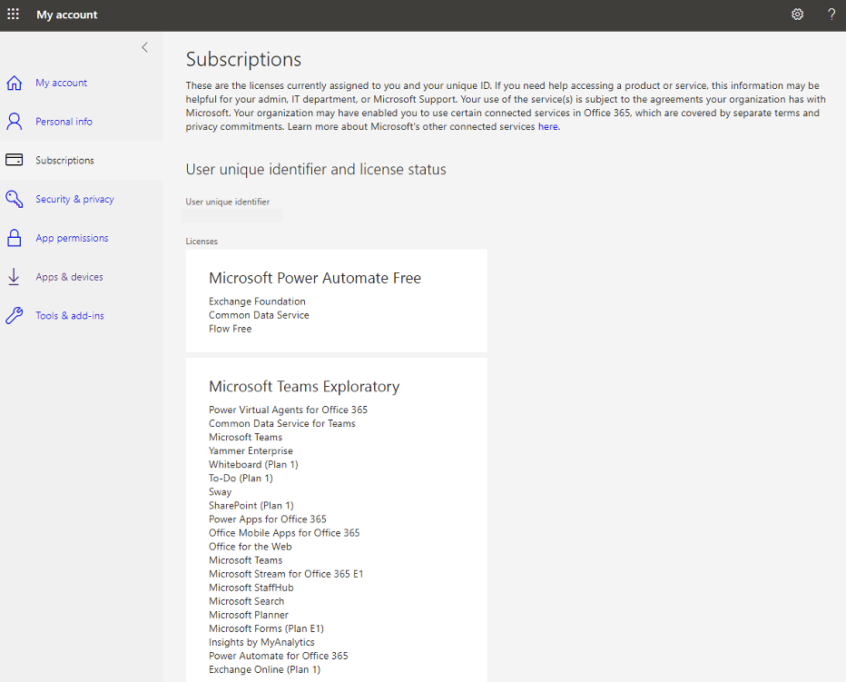
Task: Click the padlock icon for App permissions
Action: click(x=14, y=238)
